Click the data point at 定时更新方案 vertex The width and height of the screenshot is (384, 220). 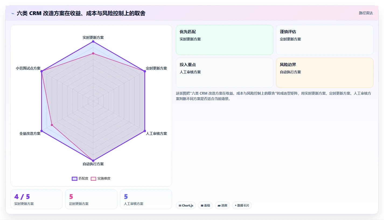pyautogui.click(x=145, y=71)
